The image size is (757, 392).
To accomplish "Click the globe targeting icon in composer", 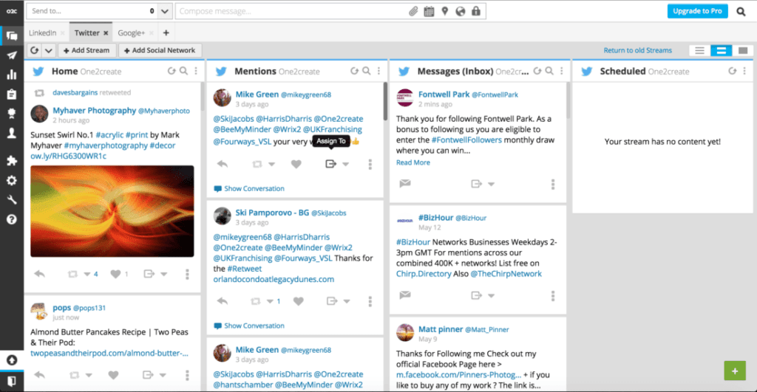I will point(461,11).
